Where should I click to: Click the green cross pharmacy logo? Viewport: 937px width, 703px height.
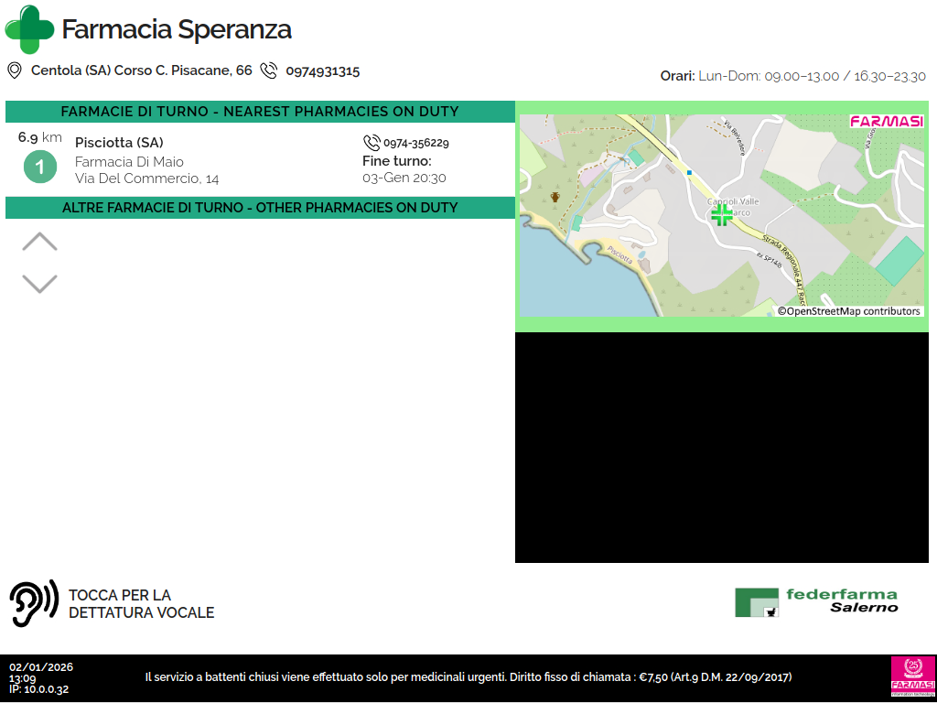[29, 29]
